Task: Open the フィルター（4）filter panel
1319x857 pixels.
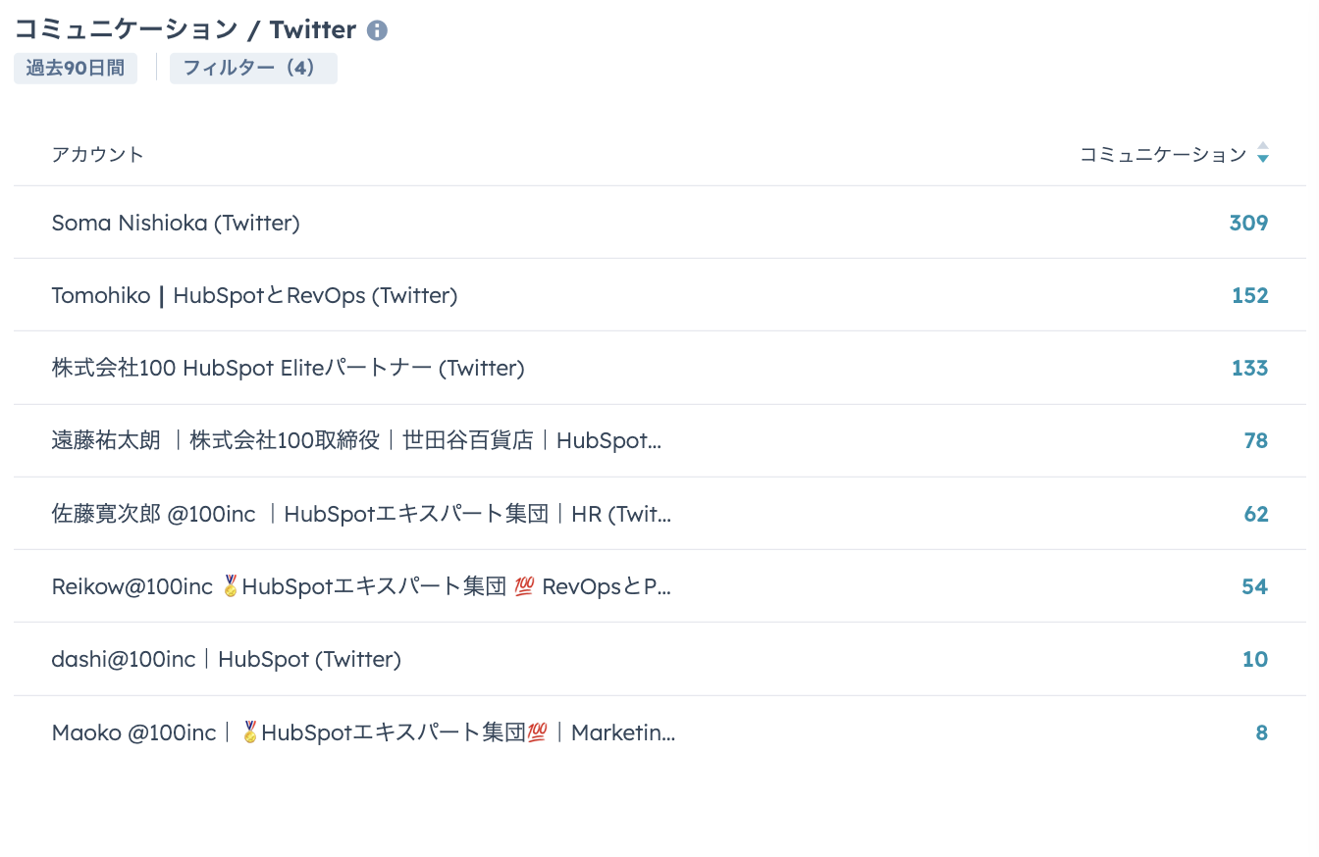Action: point(253,68)
